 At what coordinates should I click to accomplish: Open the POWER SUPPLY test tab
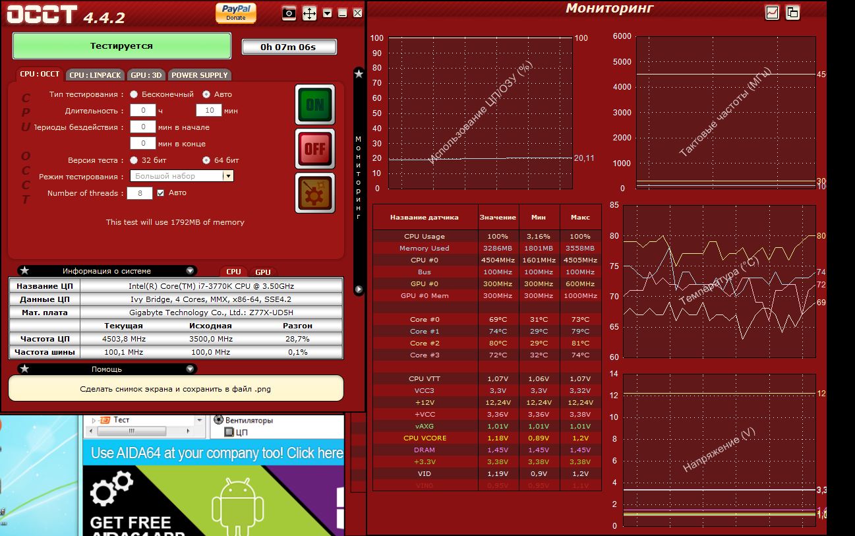[200, 74]
